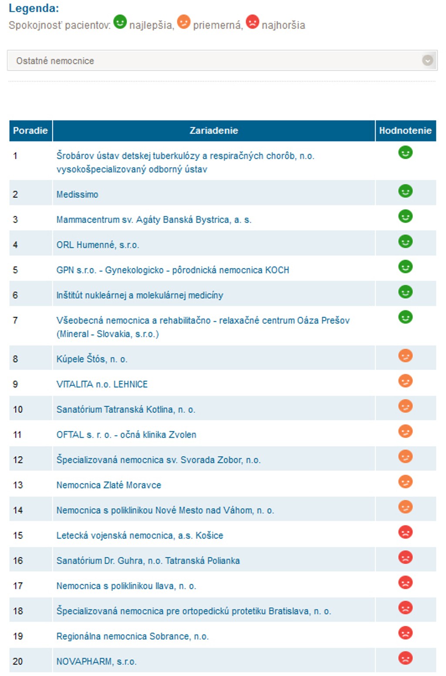Click red sad face for NOVAPHARM

click(405, 658)
